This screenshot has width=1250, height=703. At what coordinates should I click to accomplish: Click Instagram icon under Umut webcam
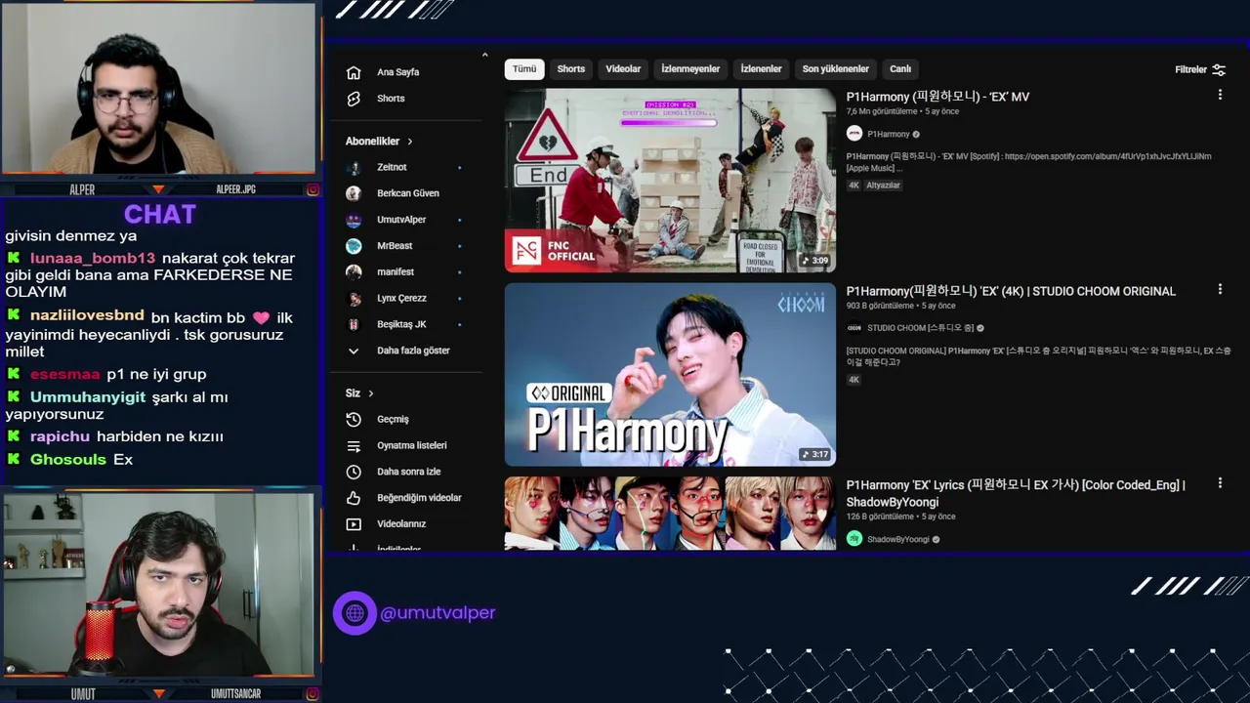tap(312, 694)
